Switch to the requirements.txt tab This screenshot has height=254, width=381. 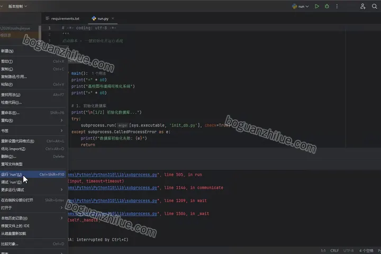click(x=62, y=19)
